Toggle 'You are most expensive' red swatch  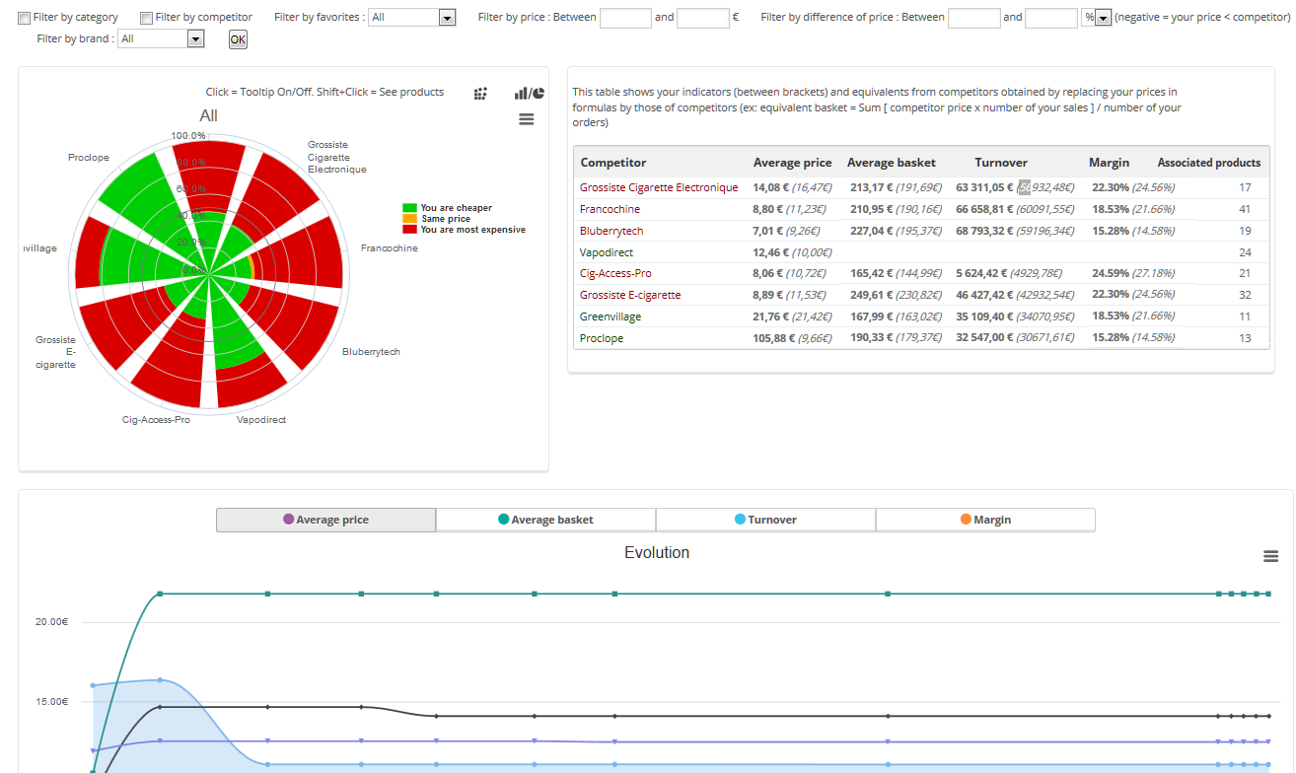coord(409,230)
